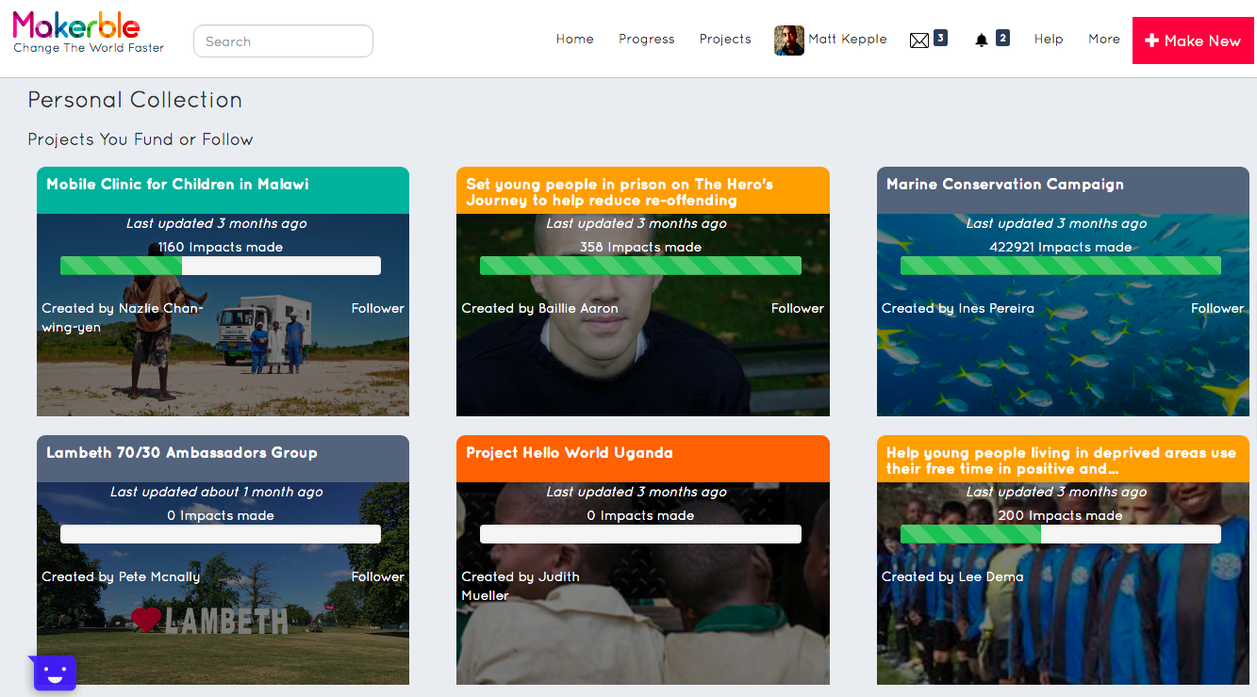Open the messages envelope icon
1257x697 pixels.
(919, 40)
